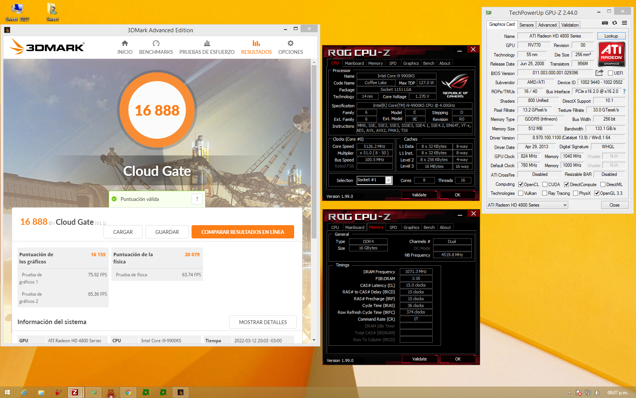This screenshot has width=636, height=398.
Task: Open the Graphics tab in upper CPU-Z
Action: pos(411,63)
